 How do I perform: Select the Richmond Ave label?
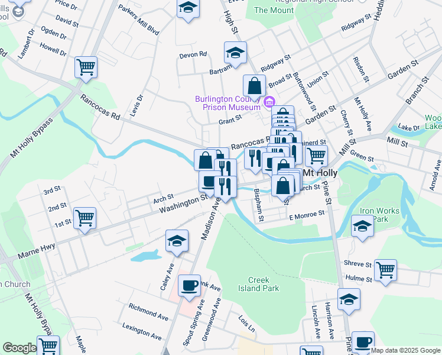coord(148,312)
